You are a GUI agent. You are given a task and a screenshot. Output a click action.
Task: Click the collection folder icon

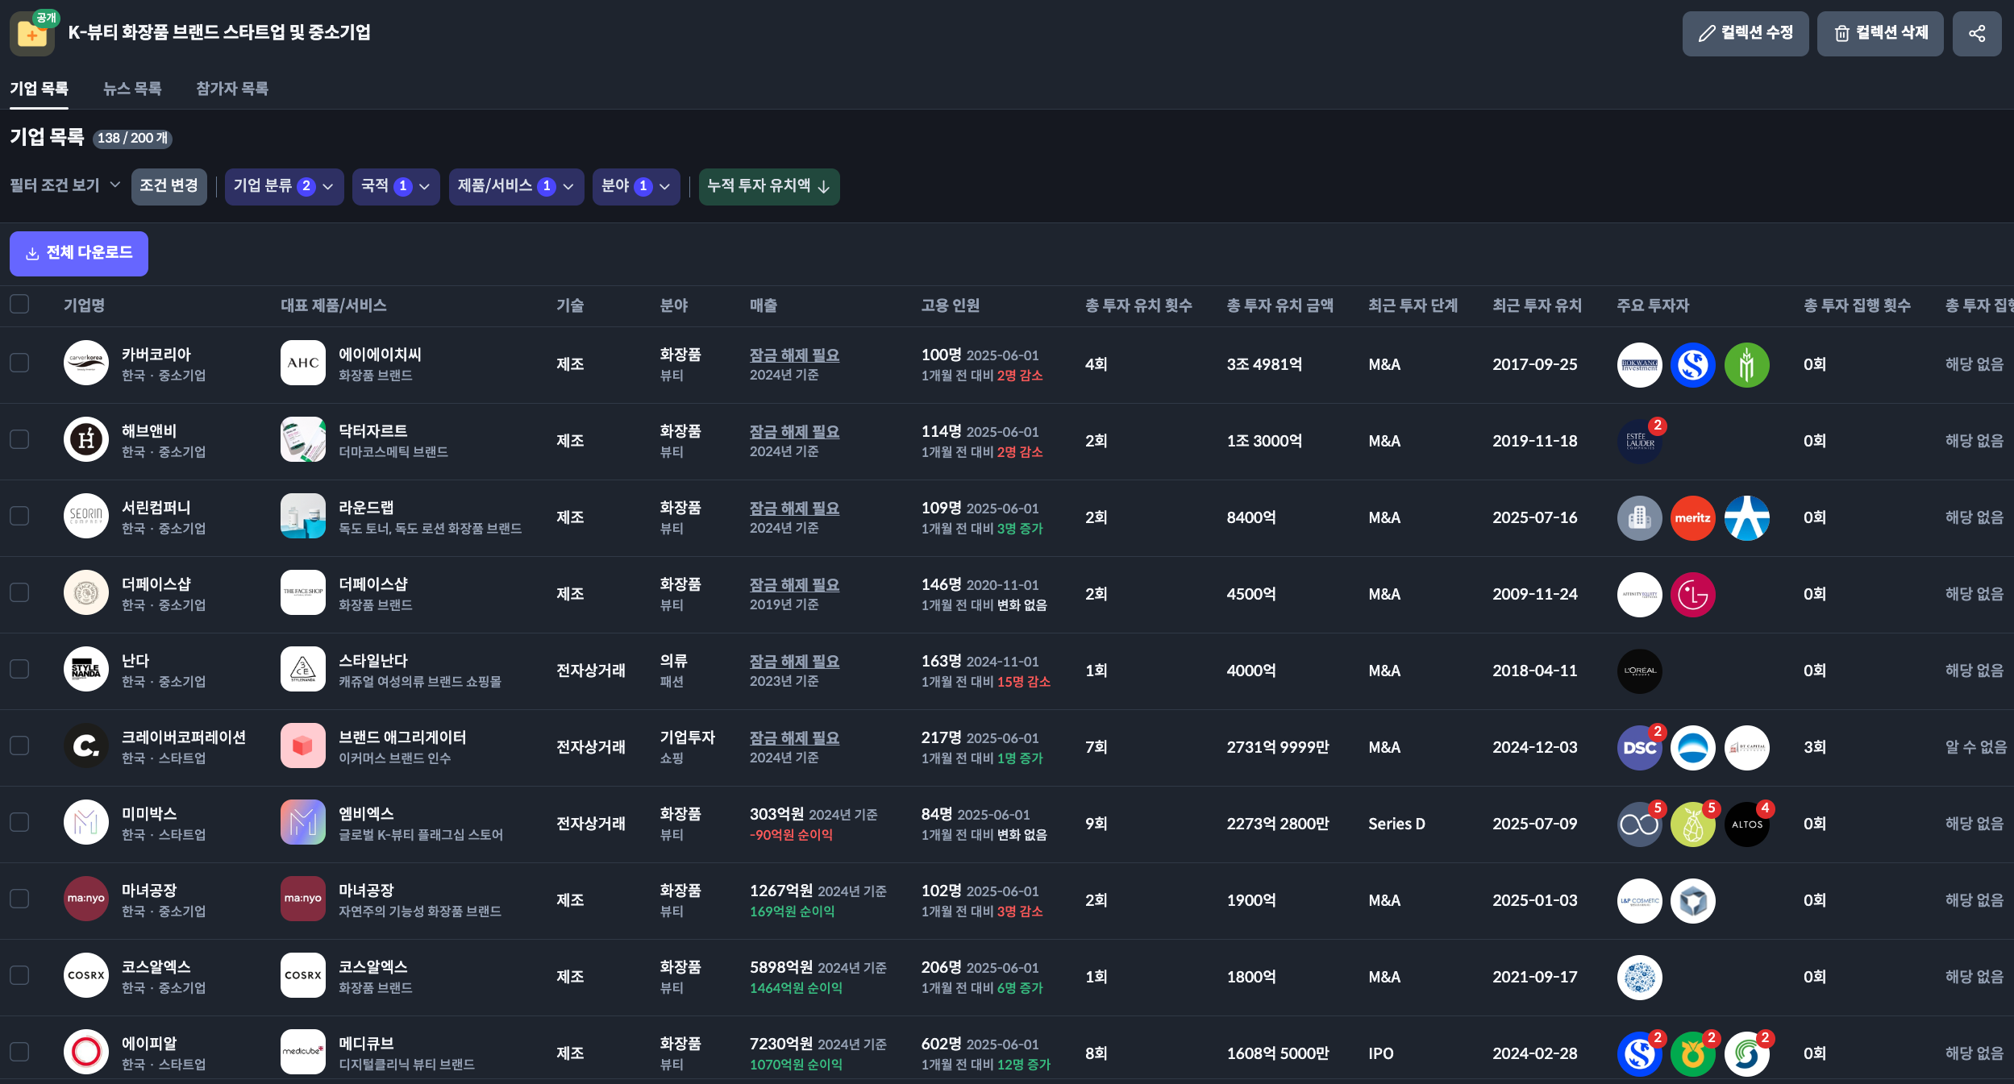pos(31,34)
